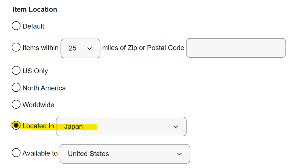Click the 'Available to' label text

(x=40, y=153)
